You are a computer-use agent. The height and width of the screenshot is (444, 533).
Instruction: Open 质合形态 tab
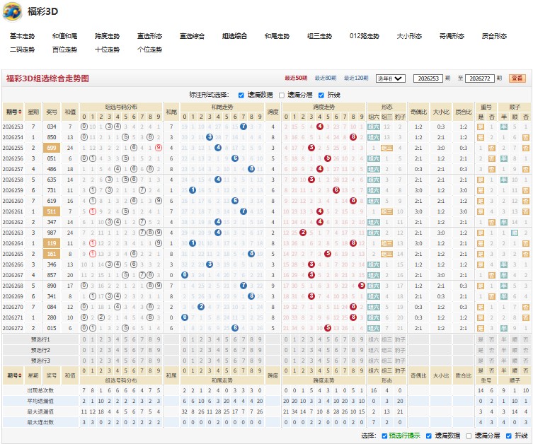click(x=494, y=36)
